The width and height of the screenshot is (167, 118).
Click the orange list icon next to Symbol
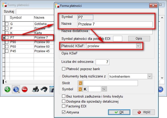coord(81,89)
